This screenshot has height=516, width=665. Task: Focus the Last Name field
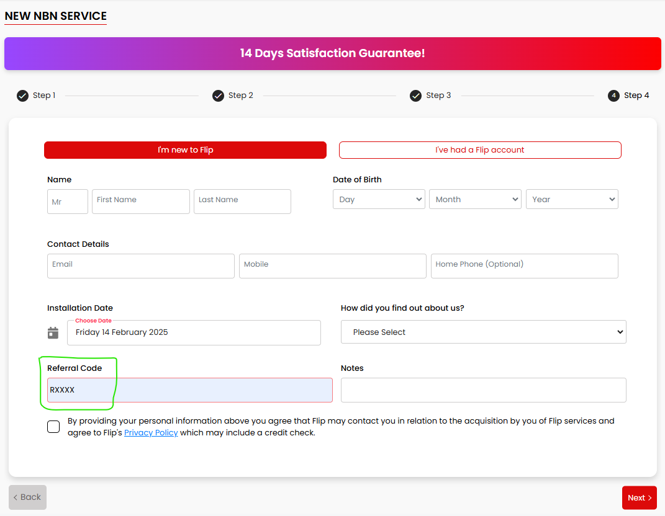[242, 202]
